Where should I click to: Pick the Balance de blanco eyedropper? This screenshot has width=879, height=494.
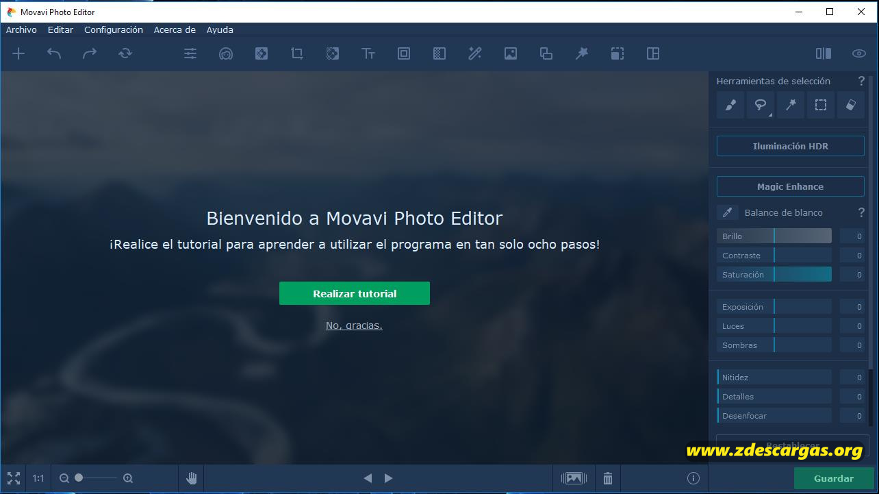coord(728,212)
